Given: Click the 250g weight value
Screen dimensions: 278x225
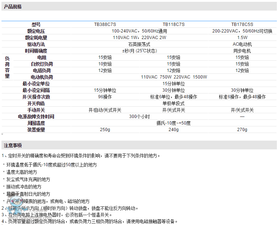Looking at the screenshot, I should (105, 130).
